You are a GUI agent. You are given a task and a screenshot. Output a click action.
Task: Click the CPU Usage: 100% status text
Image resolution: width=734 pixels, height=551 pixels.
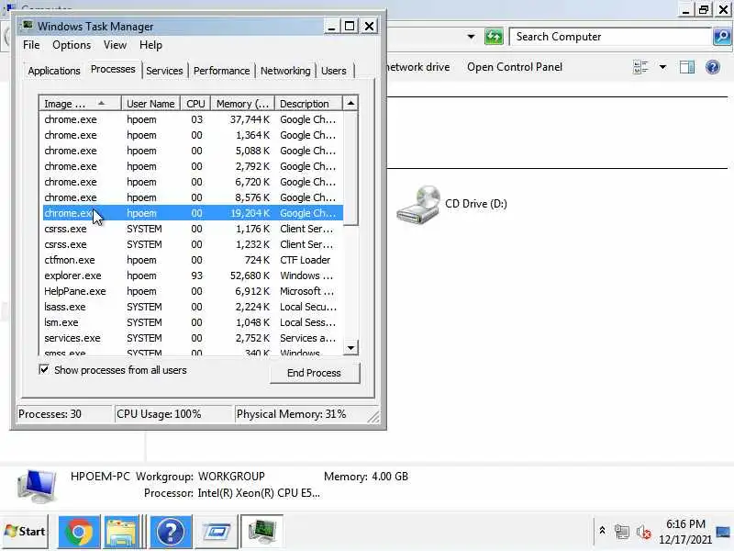click(x=159, y=414)
